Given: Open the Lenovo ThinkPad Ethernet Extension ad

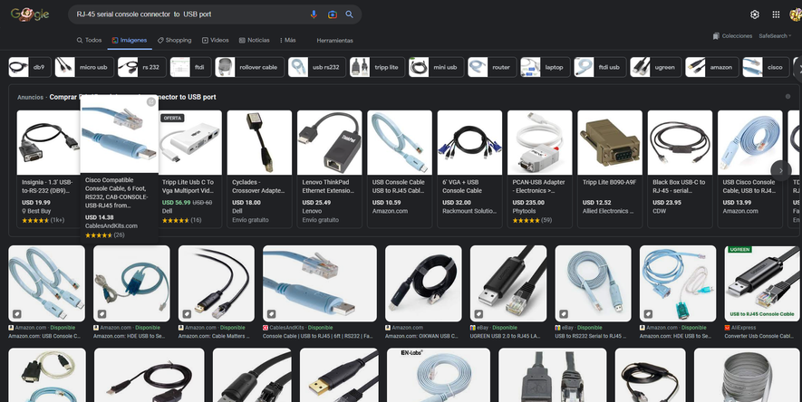Looking at the screenshot, I should click(329, 168).
